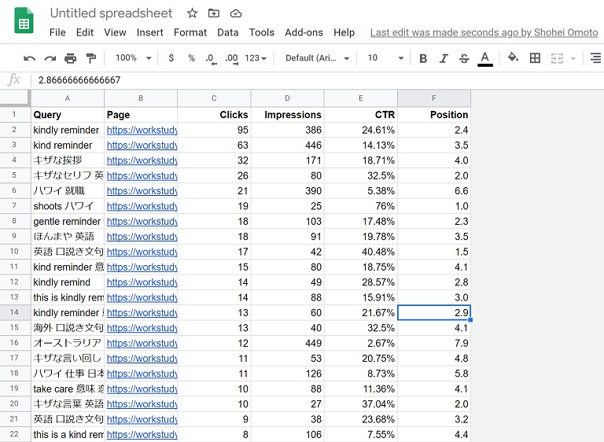Toggle Strikethrough formatting
Viewport: 604px width, 442px height.
(x=464, y=58)
